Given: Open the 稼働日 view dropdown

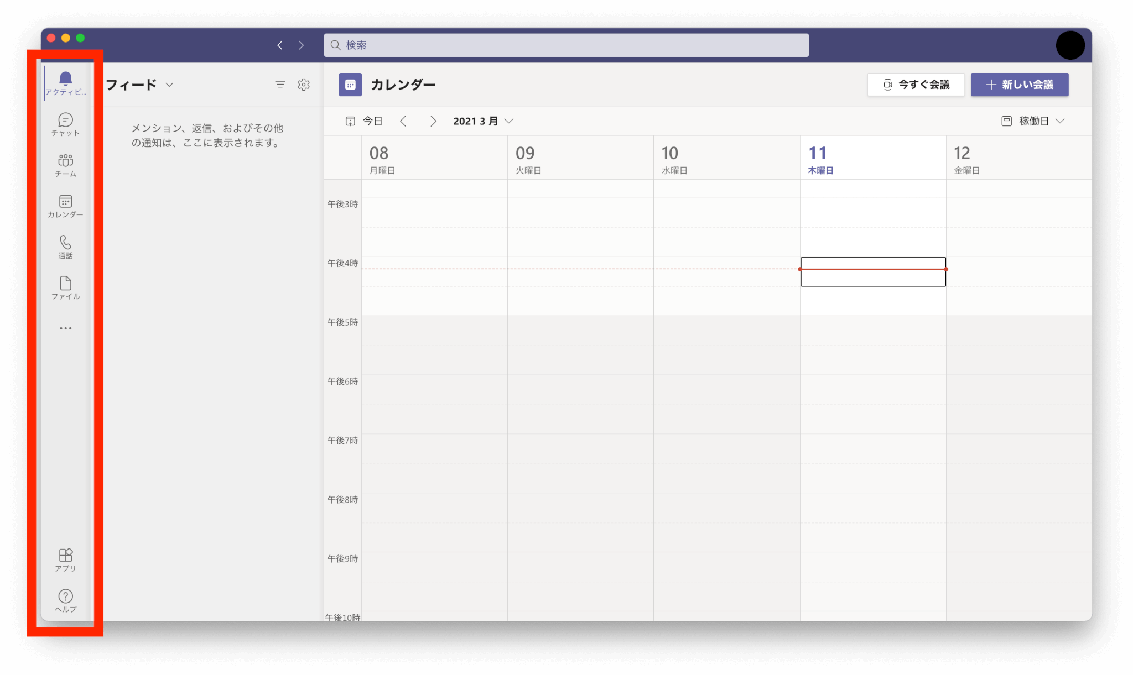Looking at the screenshot, I should coord(1033,121).
